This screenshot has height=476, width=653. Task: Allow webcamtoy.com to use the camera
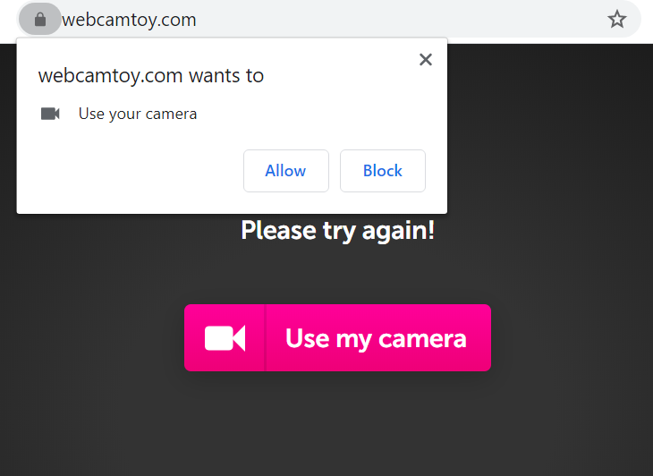(286, 171)
